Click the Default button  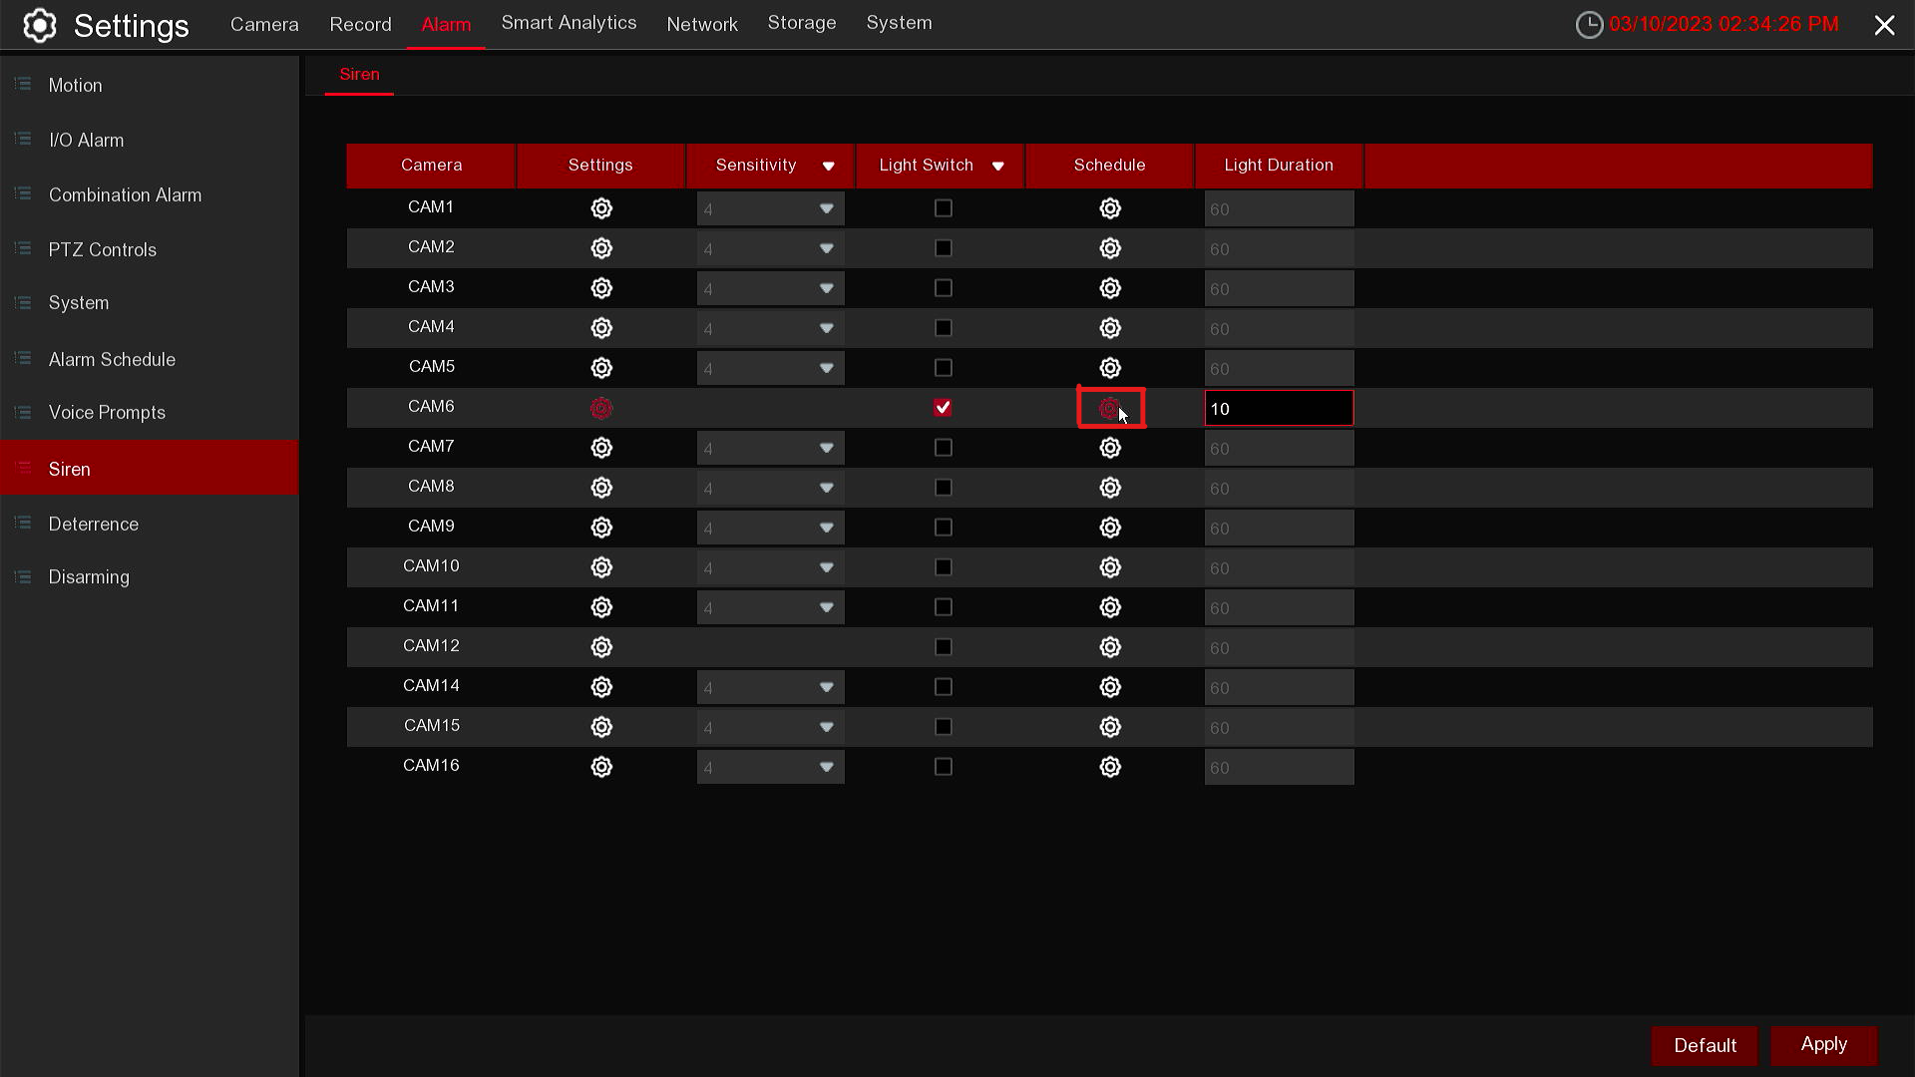[x=1704, y=1045]
